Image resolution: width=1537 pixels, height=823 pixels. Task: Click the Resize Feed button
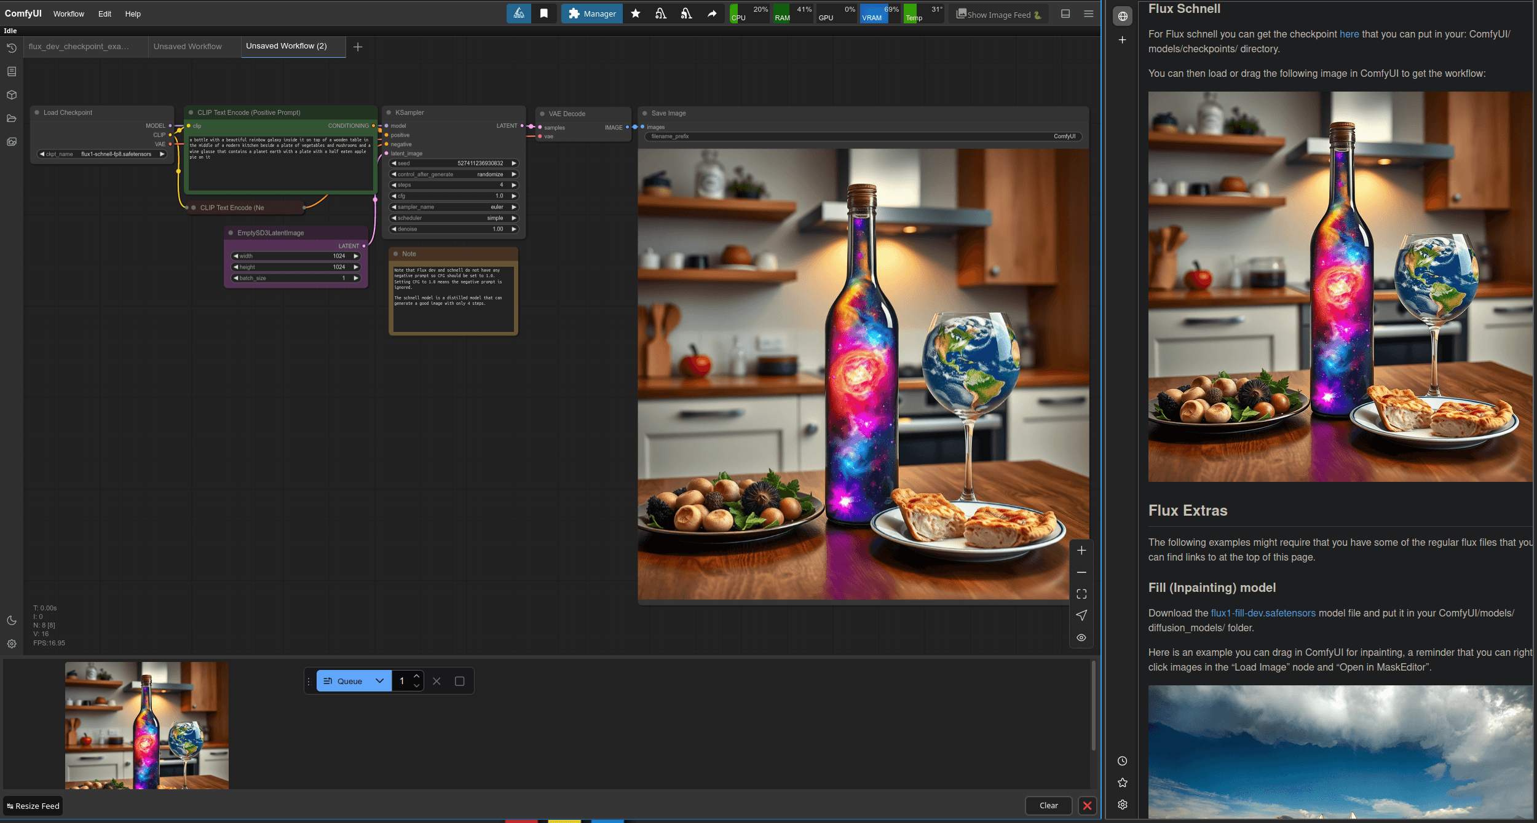click(x=33, y=806)
